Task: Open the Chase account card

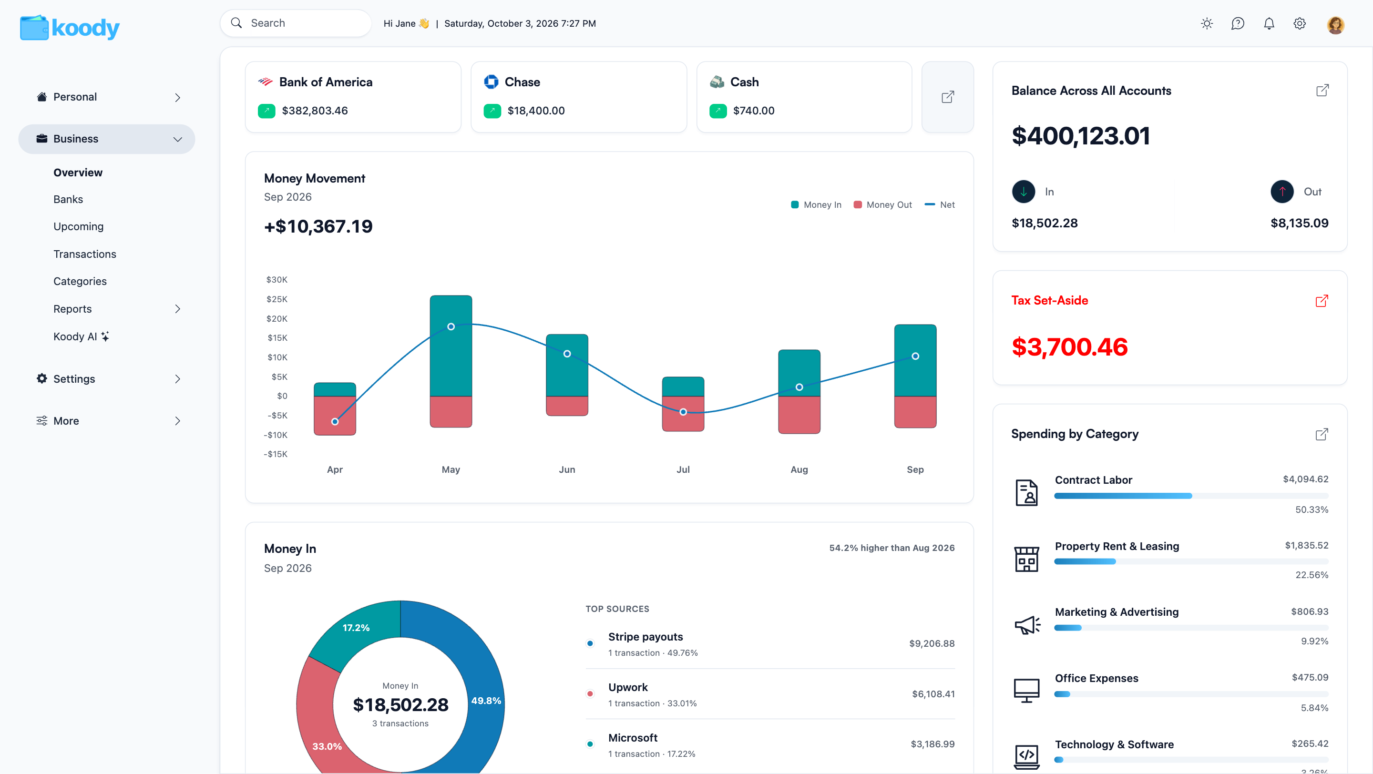Action: coord(578,97)
